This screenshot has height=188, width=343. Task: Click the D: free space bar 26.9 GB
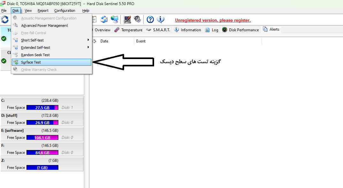42,123
